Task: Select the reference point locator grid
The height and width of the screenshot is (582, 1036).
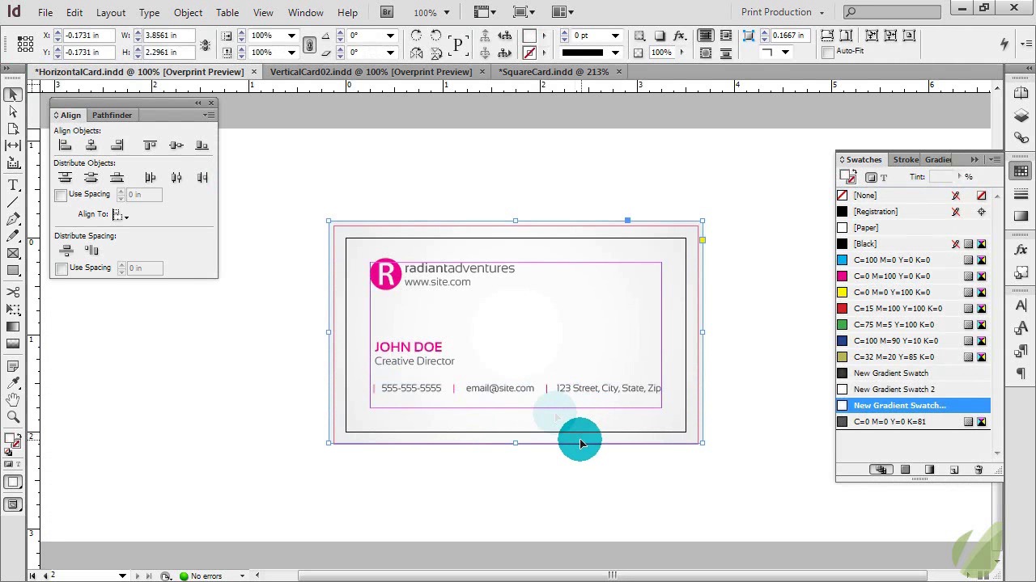Action: click(x=25, y=44)
